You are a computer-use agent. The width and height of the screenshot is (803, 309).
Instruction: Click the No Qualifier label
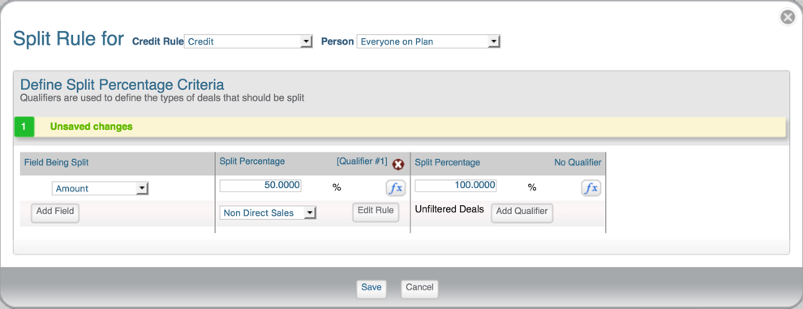(x=578, y=162)
